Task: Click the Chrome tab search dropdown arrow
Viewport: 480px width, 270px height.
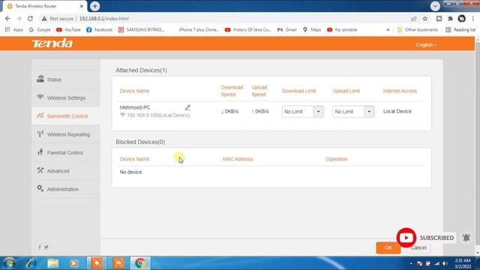Action: click(435, 6)
